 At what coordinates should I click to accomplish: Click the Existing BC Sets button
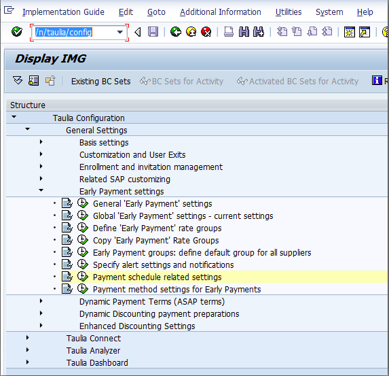(100, 82)
